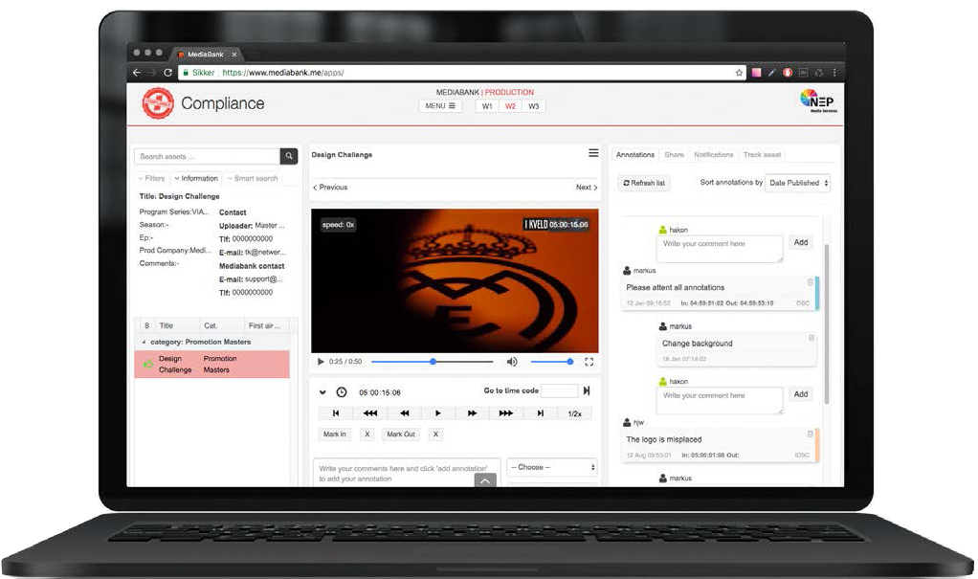The height and width of the screenshot is (579, 978).
Task: Expand the Filters section
Action: (151, 178)
